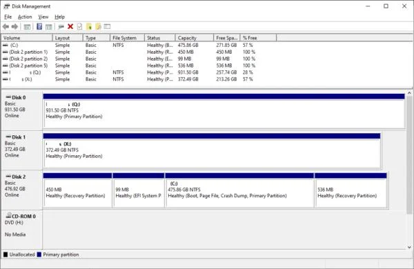
Task: Click the checkmark Properties toolbar icon
Action: (x=79, y=27)
